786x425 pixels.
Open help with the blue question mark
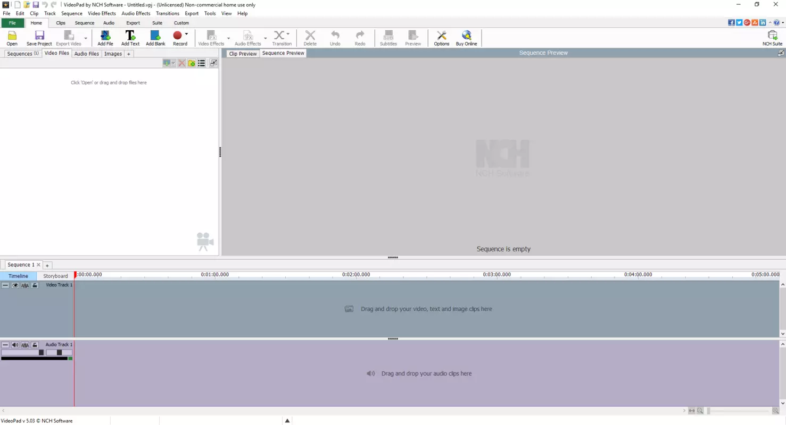pyautogui.click(x=776, y=23)
